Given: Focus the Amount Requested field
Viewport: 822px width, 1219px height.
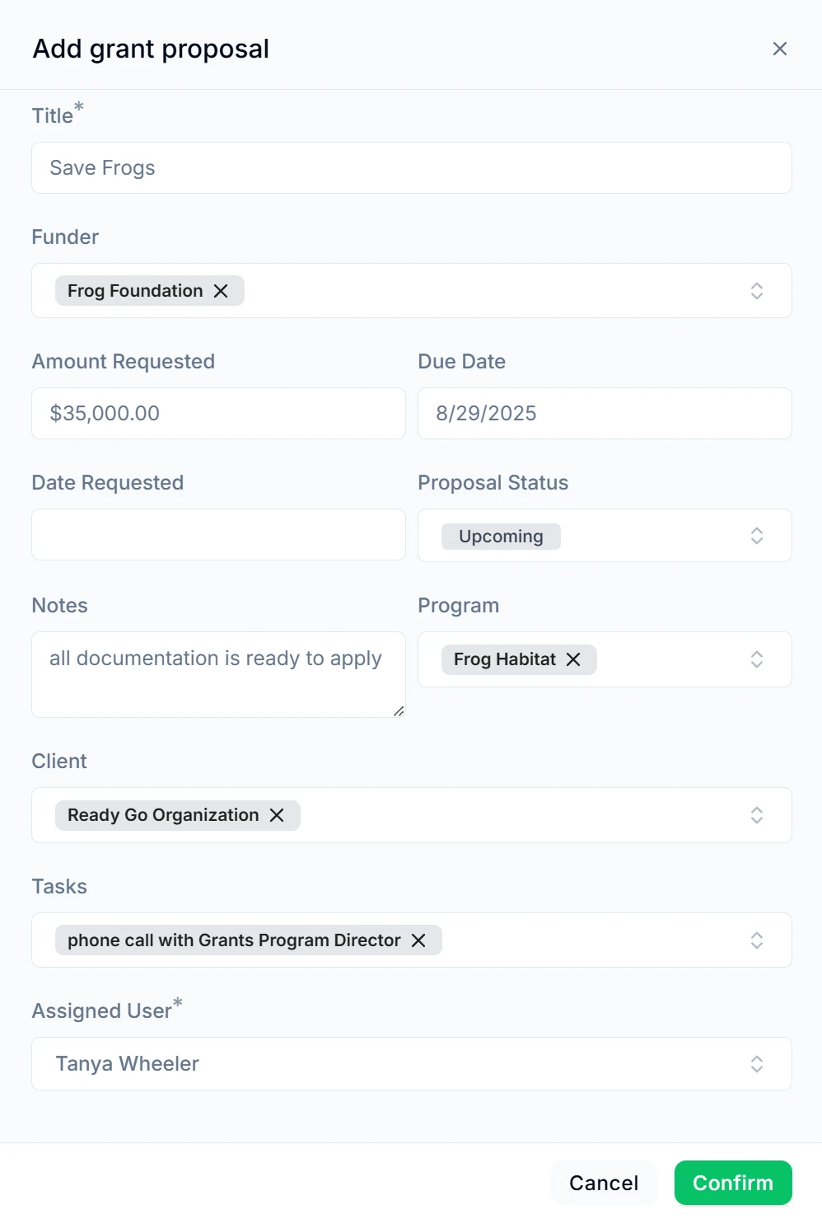Looking at the screenshot, I should [218, 414].
